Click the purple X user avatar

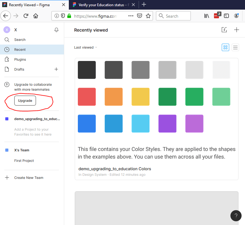point(7,30)
